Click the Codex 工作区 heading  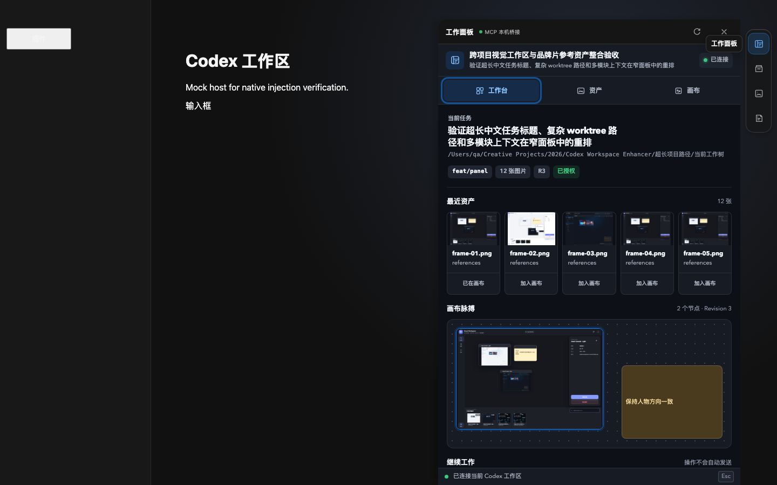(x=238, y=61)
